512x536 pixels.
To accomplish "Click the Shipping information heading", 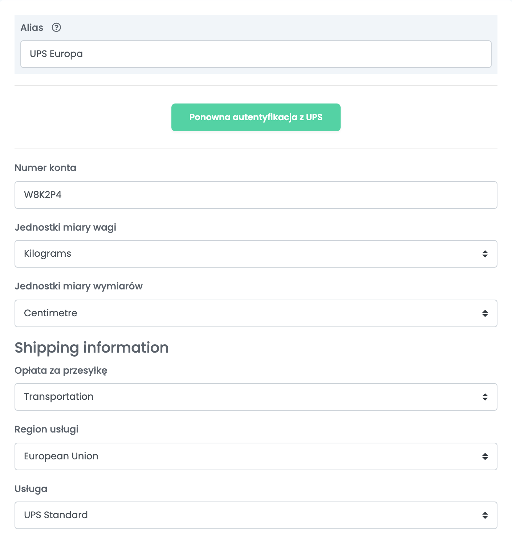I will 92,348.
